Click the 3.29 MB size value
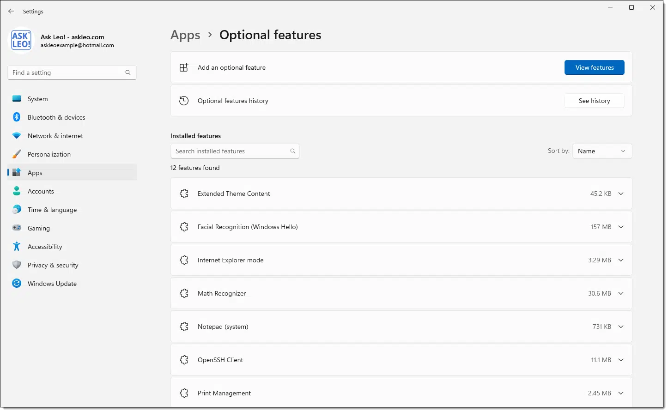Image resolution: width=668 pixels, height=412 pixels. tap(600, 260)
